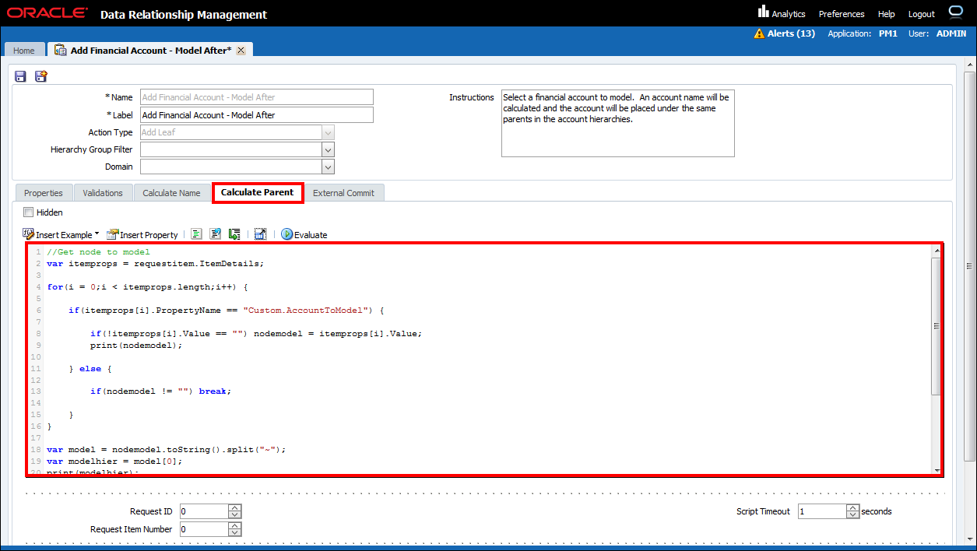Switch to the Validations tab
This screenshot has height=551, width=977.
103,193
